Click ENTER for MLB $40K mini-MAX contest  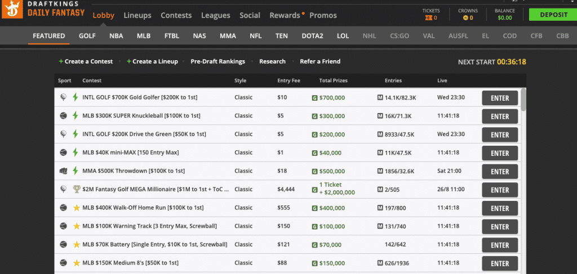click(x=500, y=153)
